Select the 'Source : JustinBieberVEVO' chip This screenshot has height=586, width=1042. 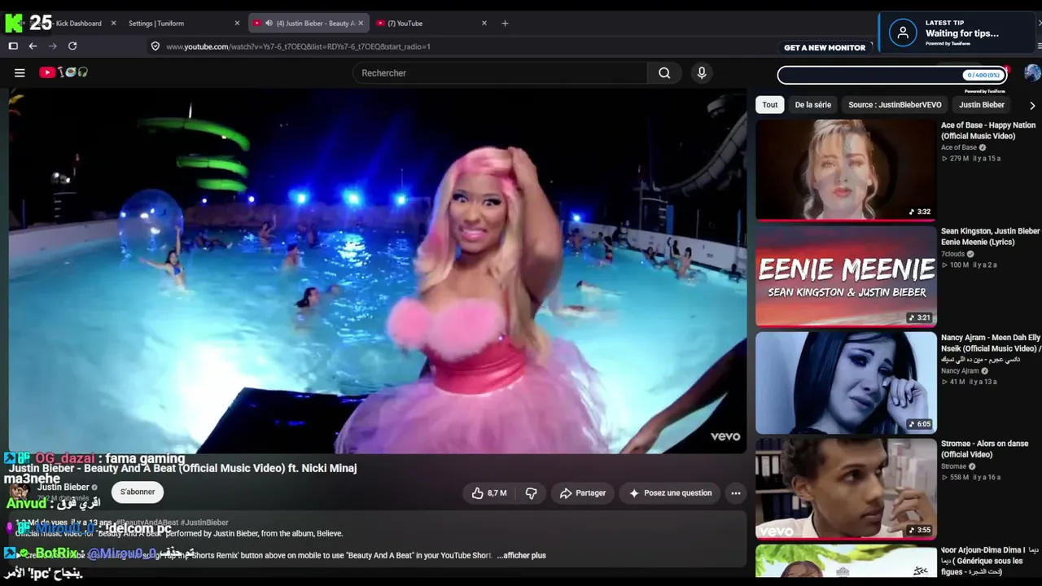(x=895, y=104)
